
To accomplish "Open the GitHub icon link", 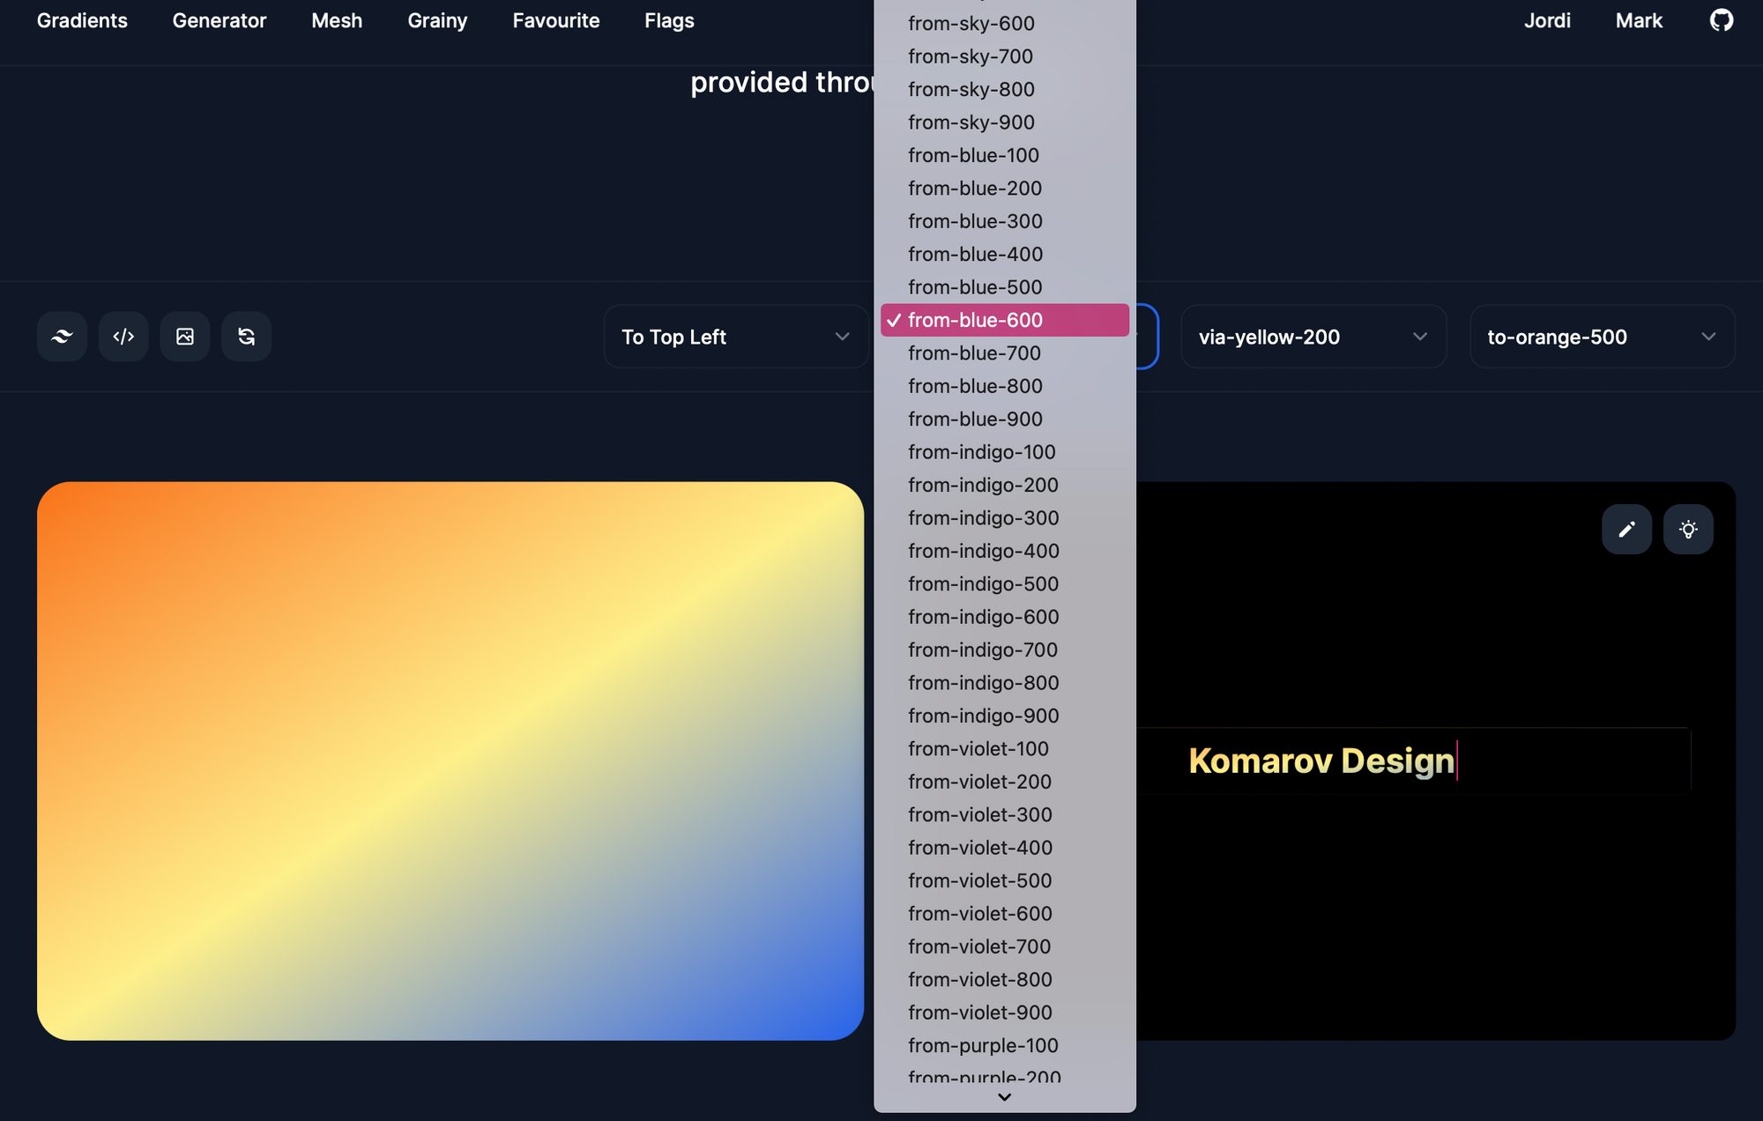I will coord(1721,20).
